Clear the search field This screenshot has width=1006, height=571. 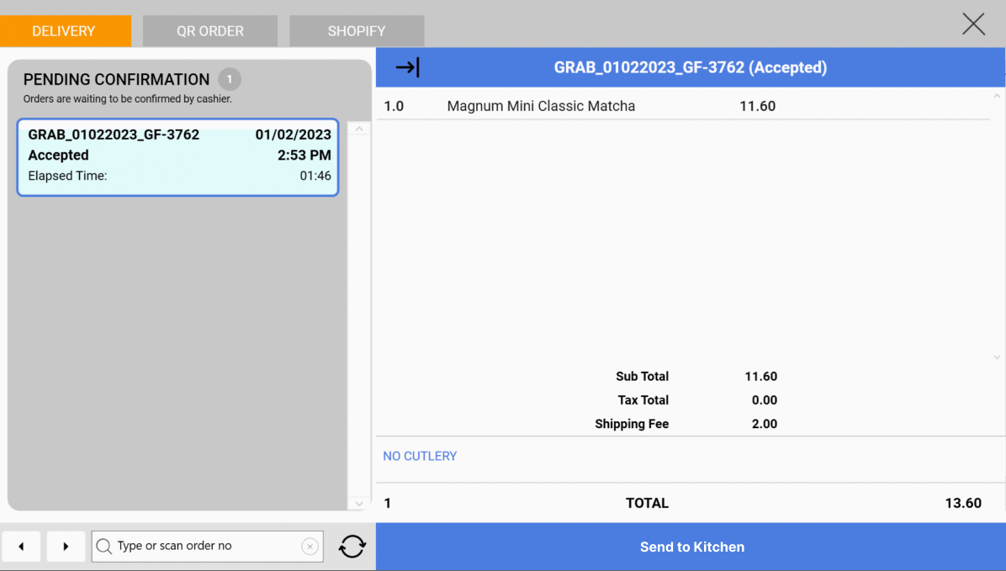[x=310, y=546]
